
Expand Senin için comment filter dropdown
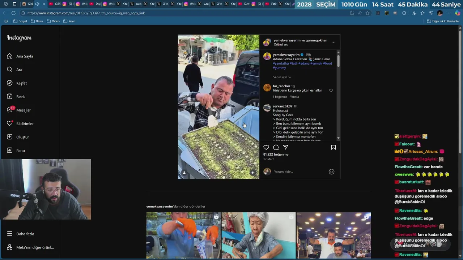click(282, 77)
